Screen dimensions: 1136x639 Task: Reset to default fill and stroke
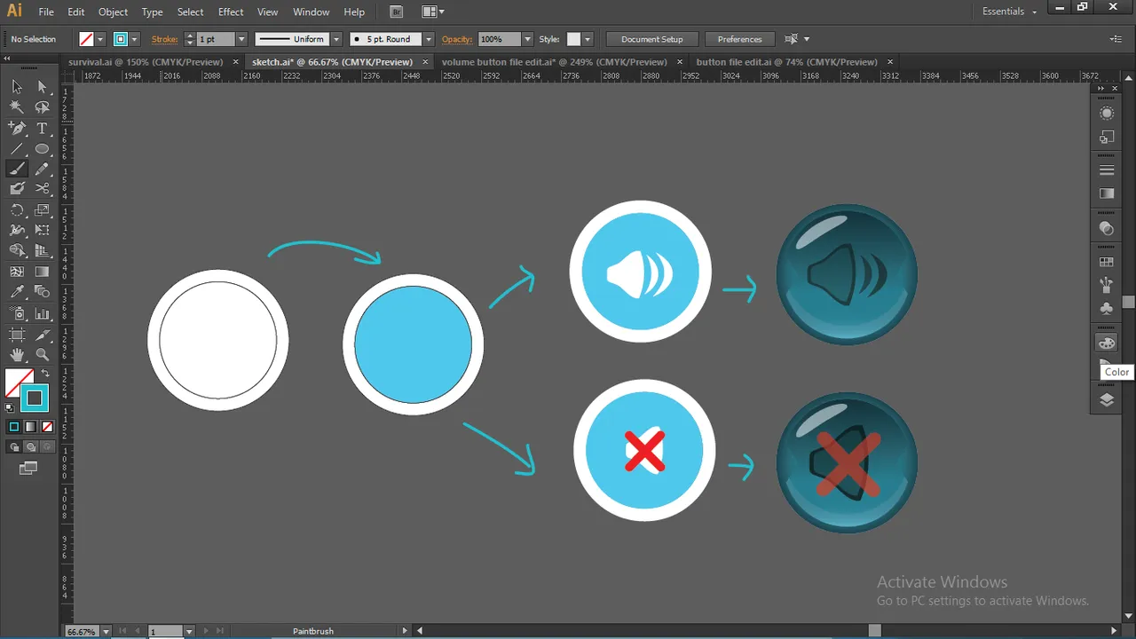10,408
